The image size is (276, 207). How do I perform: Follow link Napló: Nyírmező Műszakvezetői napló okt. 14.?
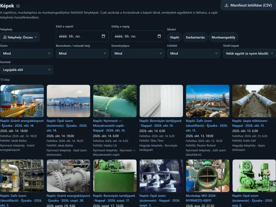click(109, 126)
